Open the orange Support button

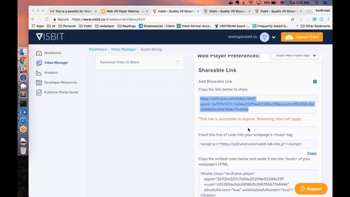(x=311, y=189)
